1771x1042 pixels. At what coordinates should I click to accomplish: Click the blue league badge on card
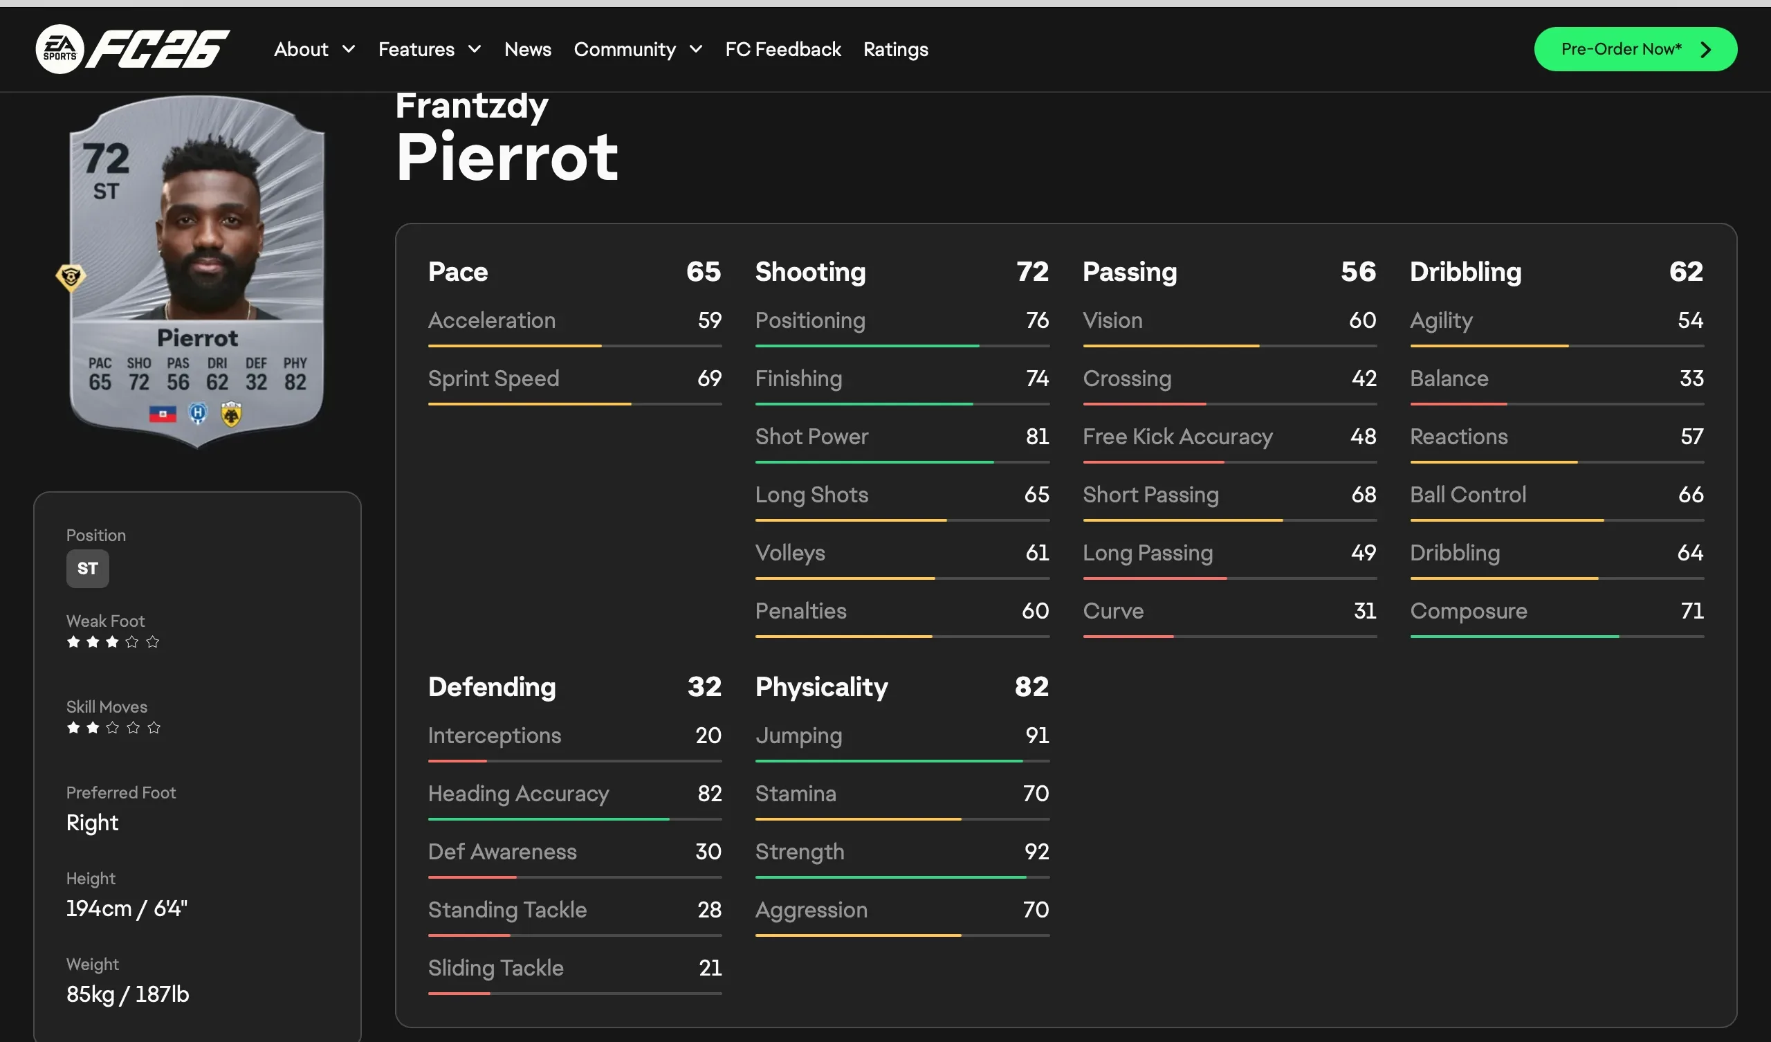[x=198, y=414]
